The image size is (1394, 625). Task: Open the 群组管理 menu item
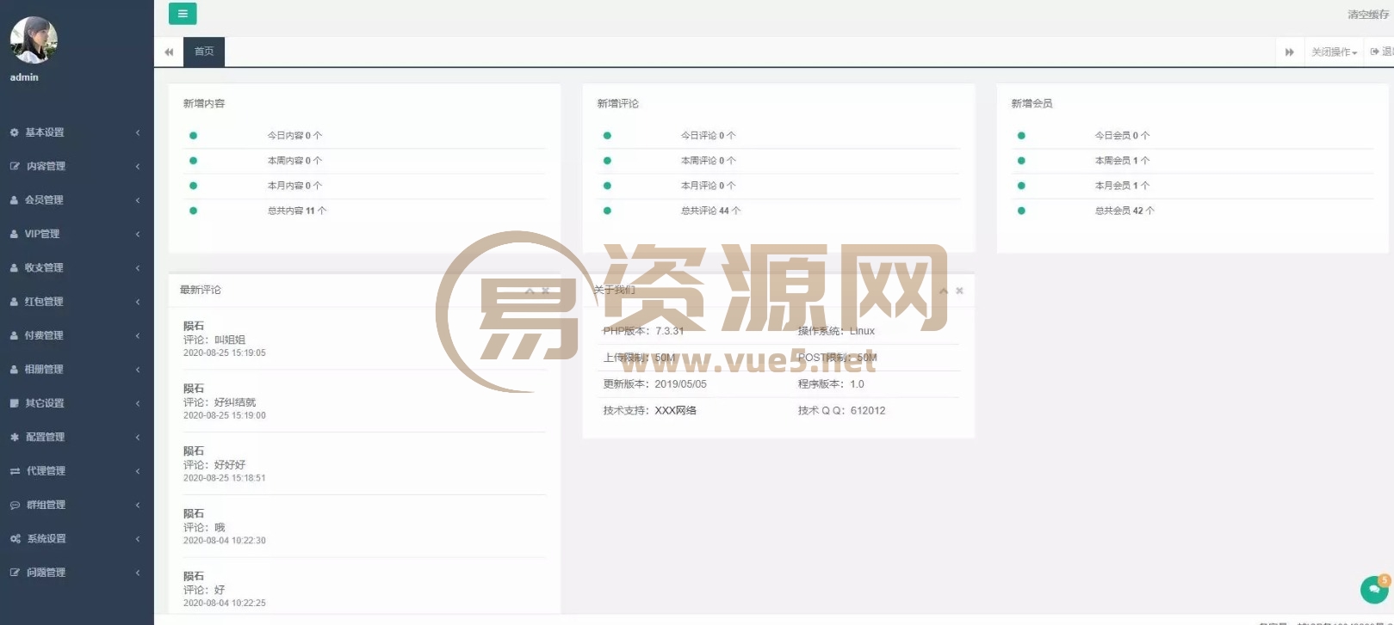[x=77, y=506]
